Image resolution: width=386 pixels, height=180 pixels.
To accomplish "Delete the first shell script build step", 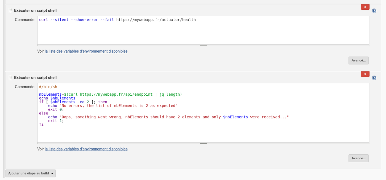I will pos(365,7).
